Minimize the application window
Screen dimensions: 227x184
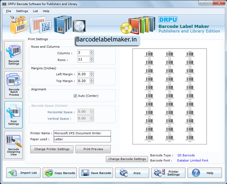202,3
